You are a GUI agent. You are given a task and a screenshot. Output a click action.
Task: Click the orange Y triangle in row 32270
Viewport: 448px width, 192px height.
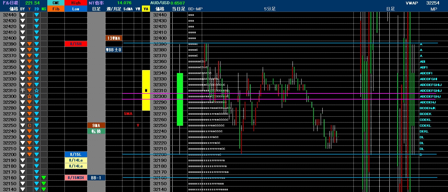[x=29, y=114]
